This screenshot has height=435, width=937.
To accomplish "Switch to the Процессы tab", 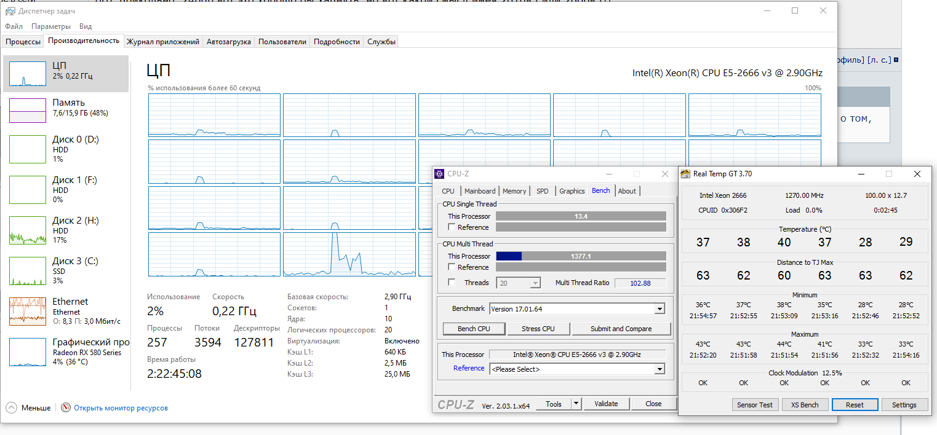I will [x=23, y=42].
